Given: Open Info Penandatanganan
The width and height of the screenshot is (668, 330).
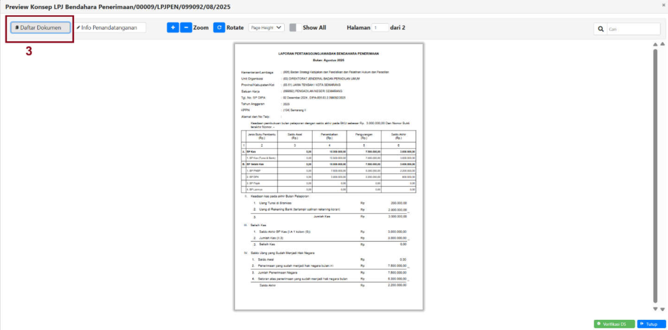Looking at the screenshot, I should click(110, 28).
